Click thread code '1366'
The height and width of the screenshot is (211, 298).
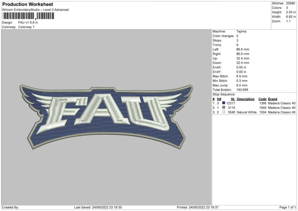(x=263, y=103)
